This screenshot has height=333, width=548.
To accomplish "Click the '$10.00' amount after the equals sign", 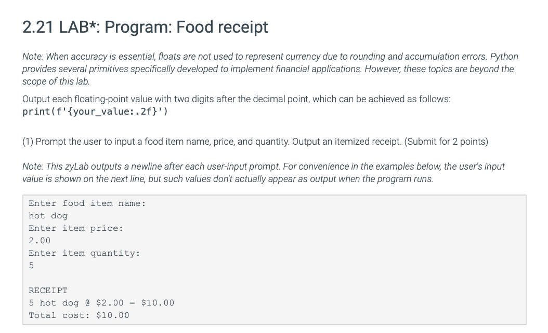I will pyautogui.click(x=158, y=303).
